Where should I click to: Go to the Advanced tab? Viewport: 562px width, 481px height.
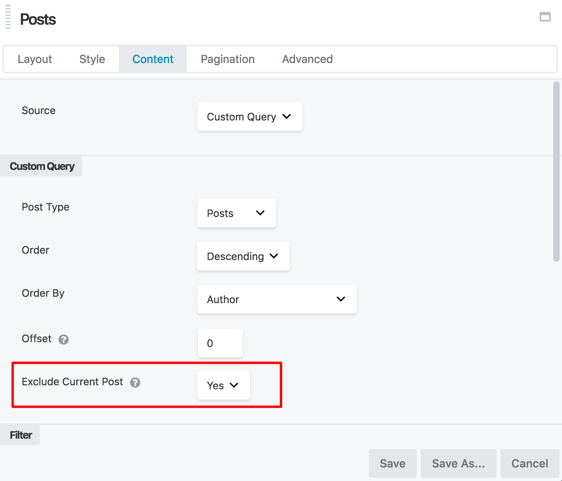pyautogui.click(x=307, y=59)
